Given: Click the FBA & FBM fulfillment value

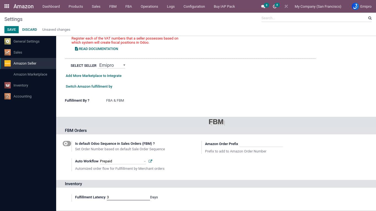Looking at the screenshot, I should (x=115, y=101).
